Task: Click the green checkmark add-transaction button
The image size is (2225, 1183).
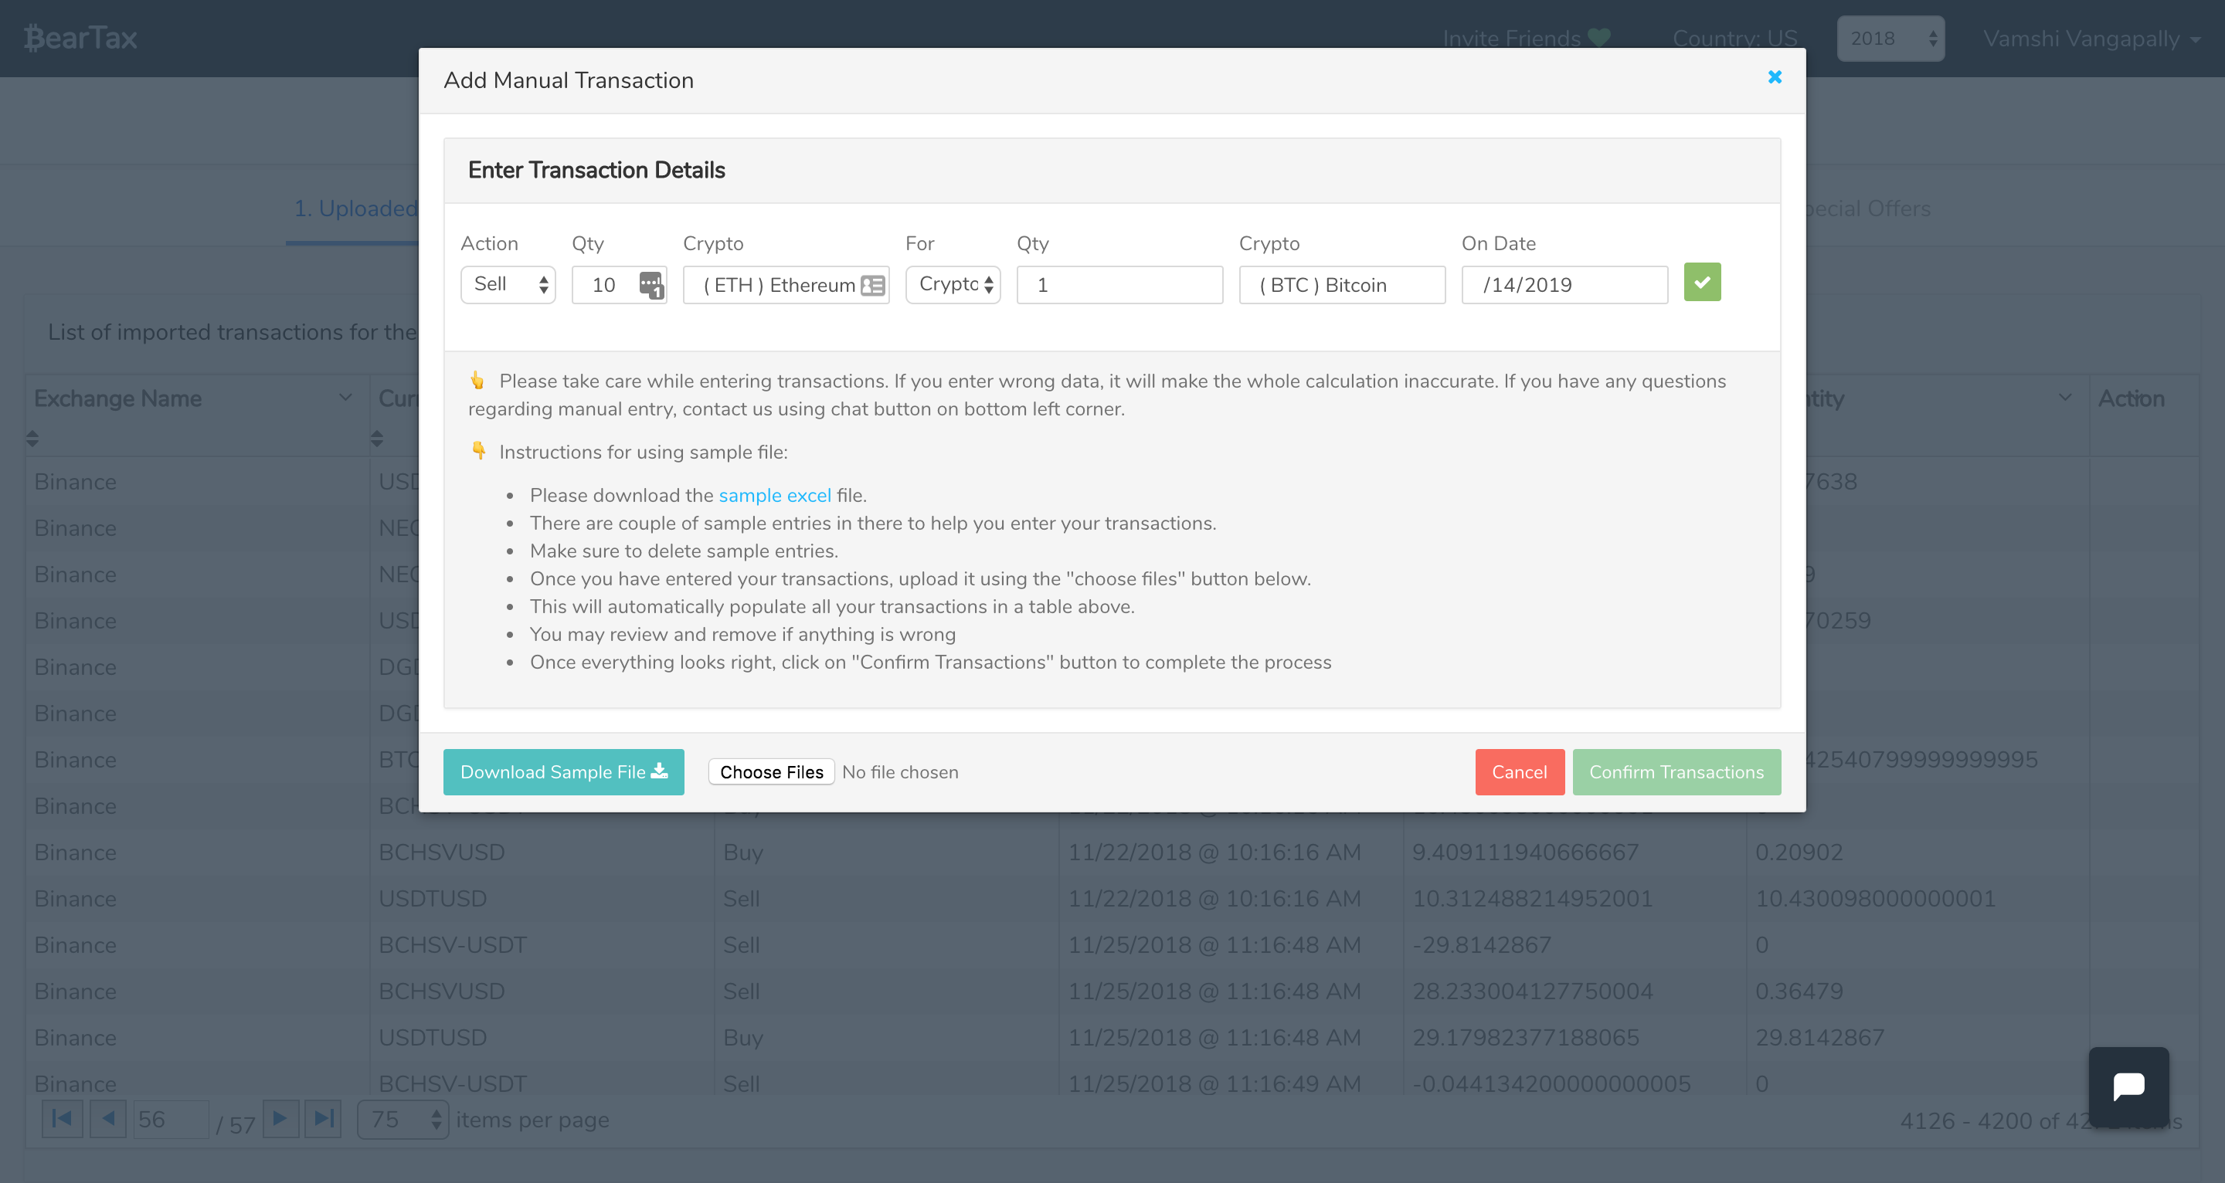Action: (x=1701, y=283)
